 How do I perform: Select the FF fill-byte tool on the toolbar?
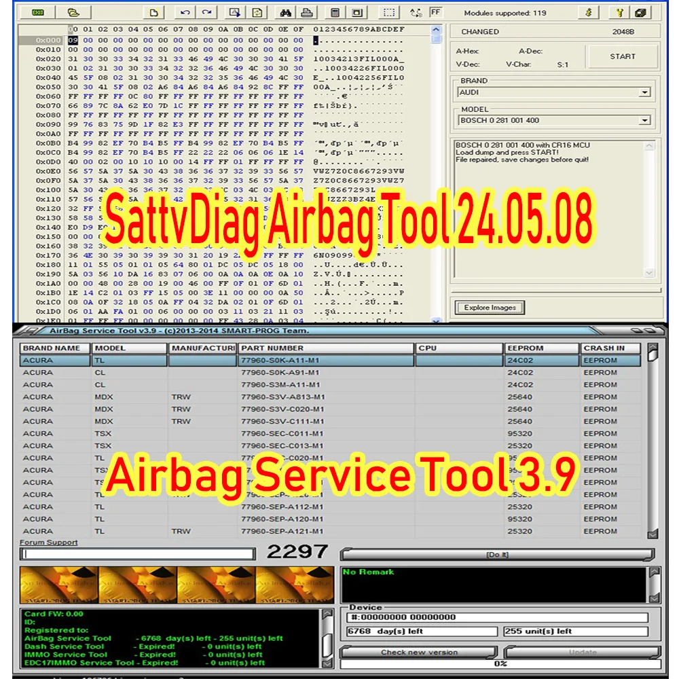(435, 11)
